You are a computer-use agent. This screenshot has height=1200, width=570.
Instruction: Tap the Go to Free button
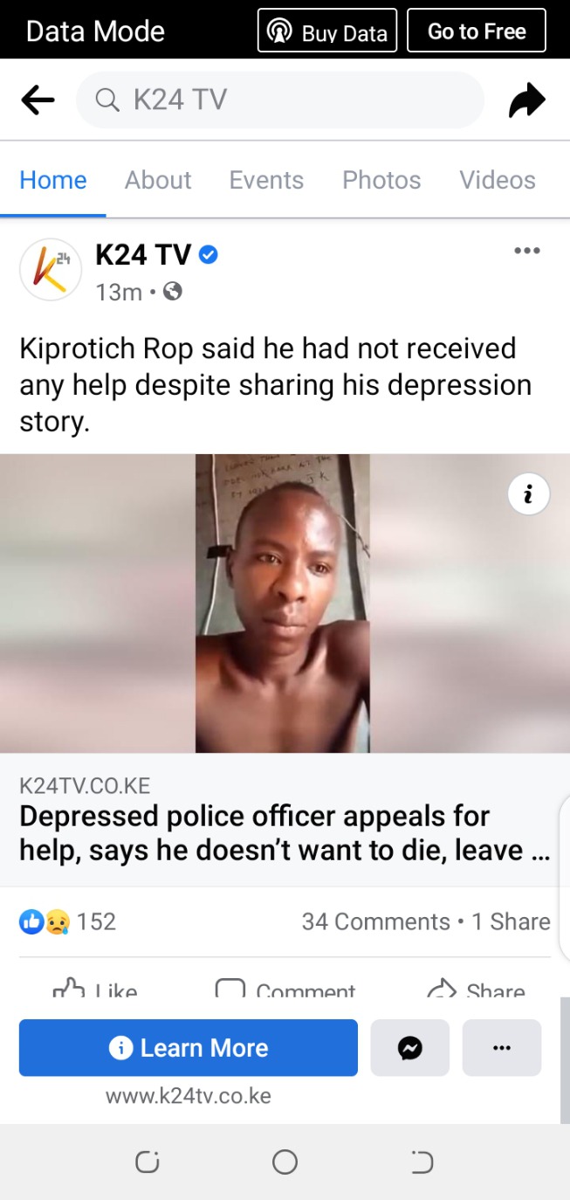pyautogui.click(x=477, y=31)
